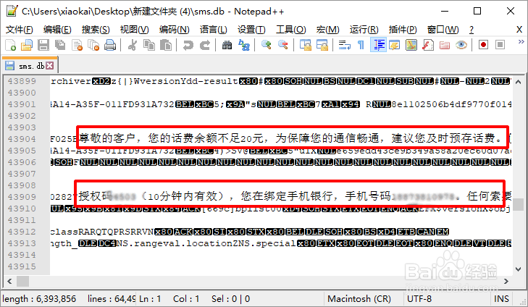The height and width of the screenshot is (307, 528).
Task: Click vertical scrollbar down arrow
Action: click(x=519, y=269)
